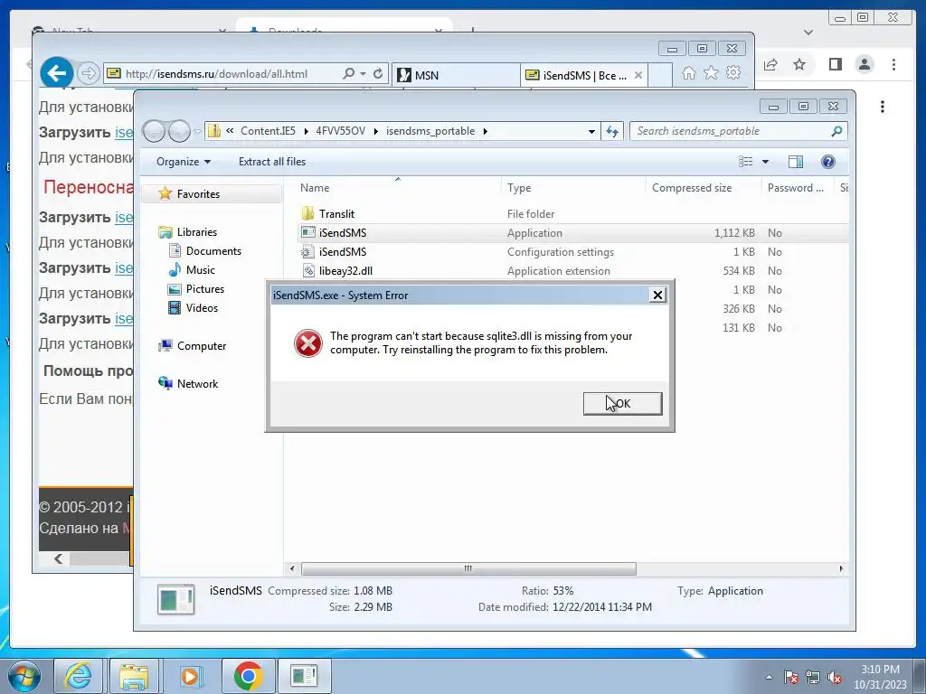Click the 4FVV55OV breadcrumb
926x694 pixels.
340,131
